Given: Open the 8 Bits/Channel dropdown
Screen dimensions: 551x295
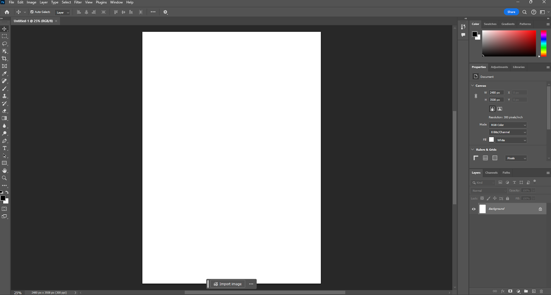Looking at the screenshot, I should [508, 132].
